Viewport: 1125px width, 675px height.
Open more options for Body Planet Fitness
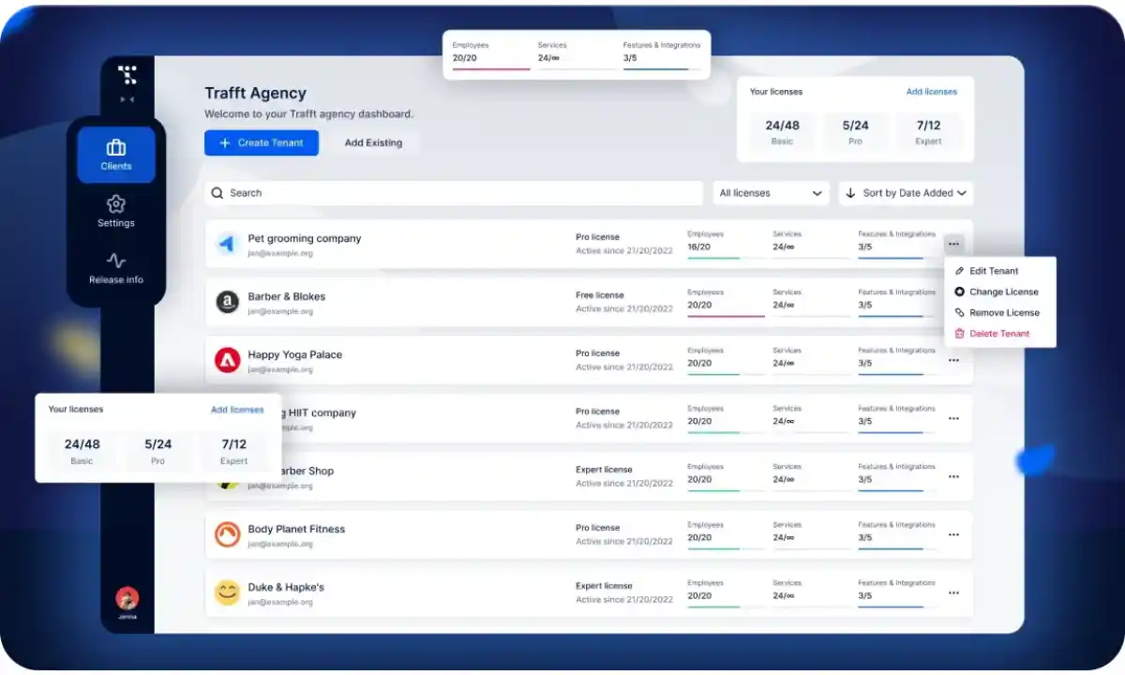click(953, 534)
